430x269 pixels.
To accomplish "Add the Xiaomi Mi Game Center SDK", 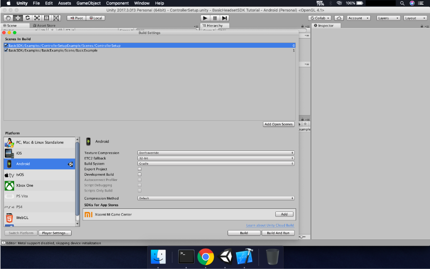I will point(284,214).
